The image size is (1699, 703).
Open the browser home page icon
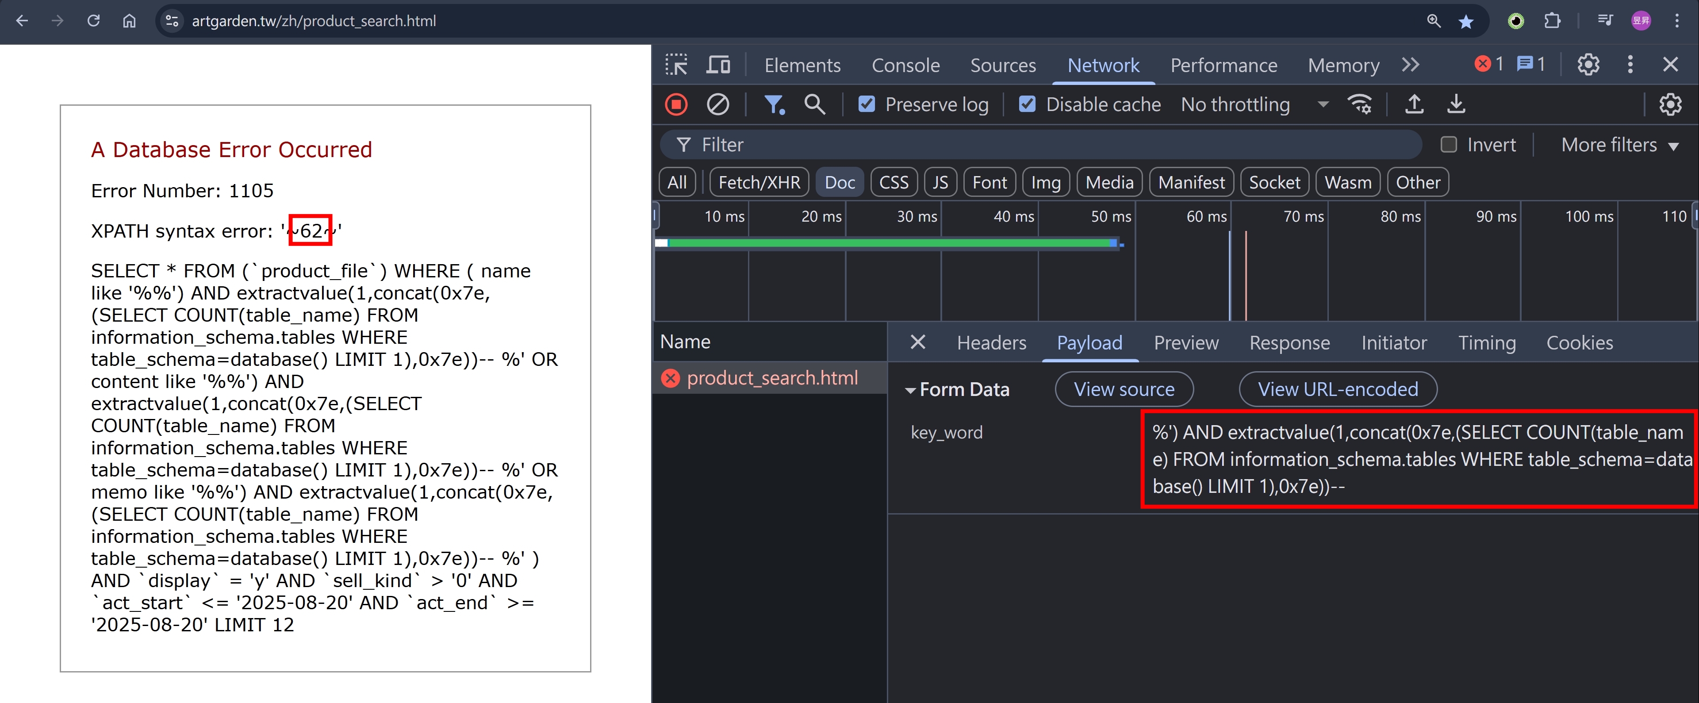pyautogui.click(x=129, y=21)
